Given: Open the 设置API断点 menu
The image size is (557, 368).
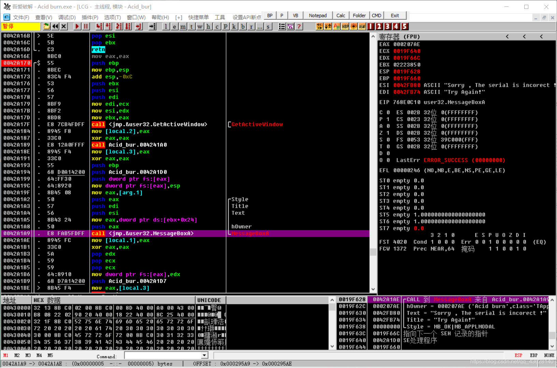Looking at the screenshot, I should click(247, 17).
